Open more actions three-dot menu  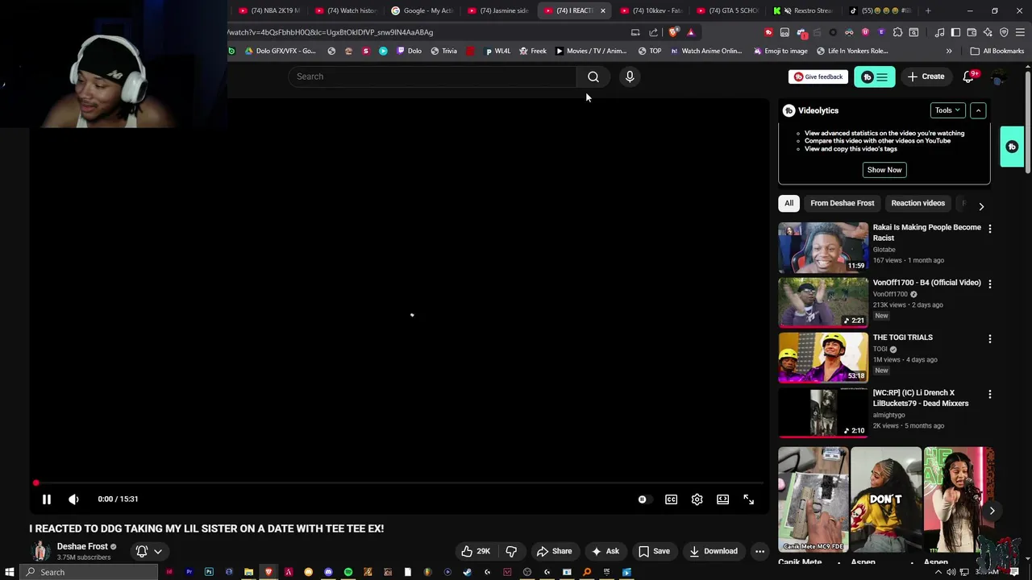[759, 552]
